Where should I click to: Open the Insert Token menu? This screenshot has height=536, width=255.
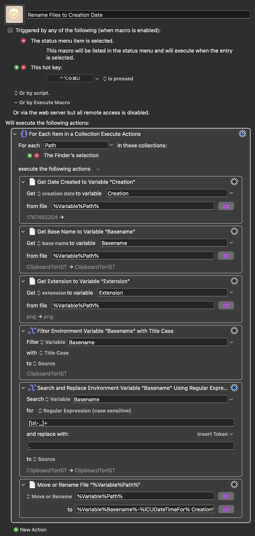click(x=215, y=434)
